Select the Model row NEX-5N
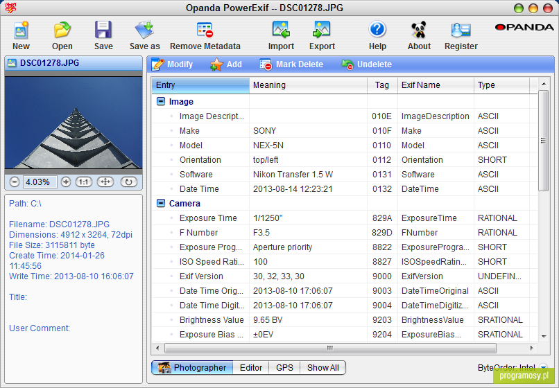The width and height of the screenshot is (559, 388). (x=345, y=145)
